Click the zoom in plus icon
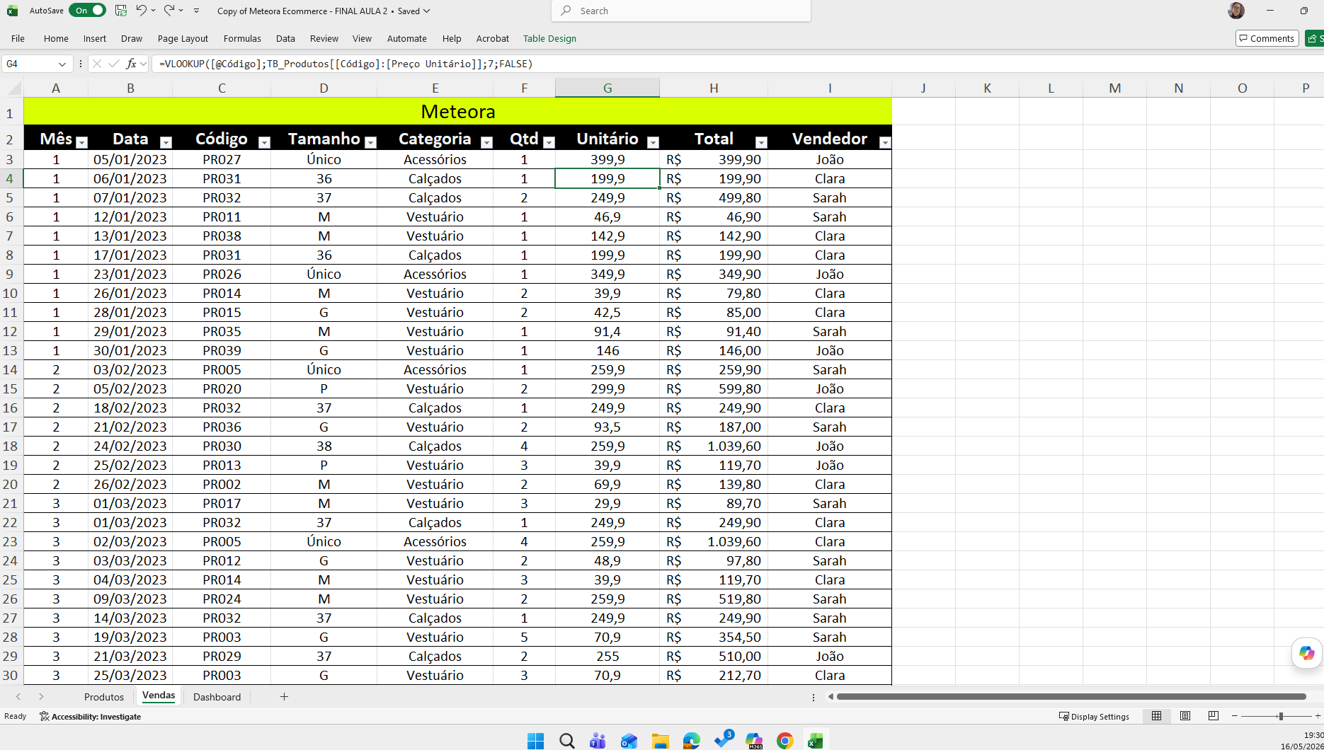1324x750 pixels. [1318, 716]
